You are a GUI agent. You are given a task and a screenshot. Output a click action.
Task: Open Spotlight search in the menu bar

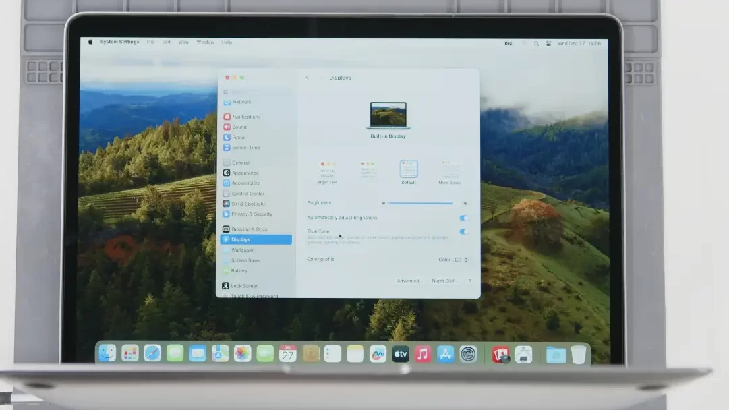pyautogui.click(x=537, y=43)
